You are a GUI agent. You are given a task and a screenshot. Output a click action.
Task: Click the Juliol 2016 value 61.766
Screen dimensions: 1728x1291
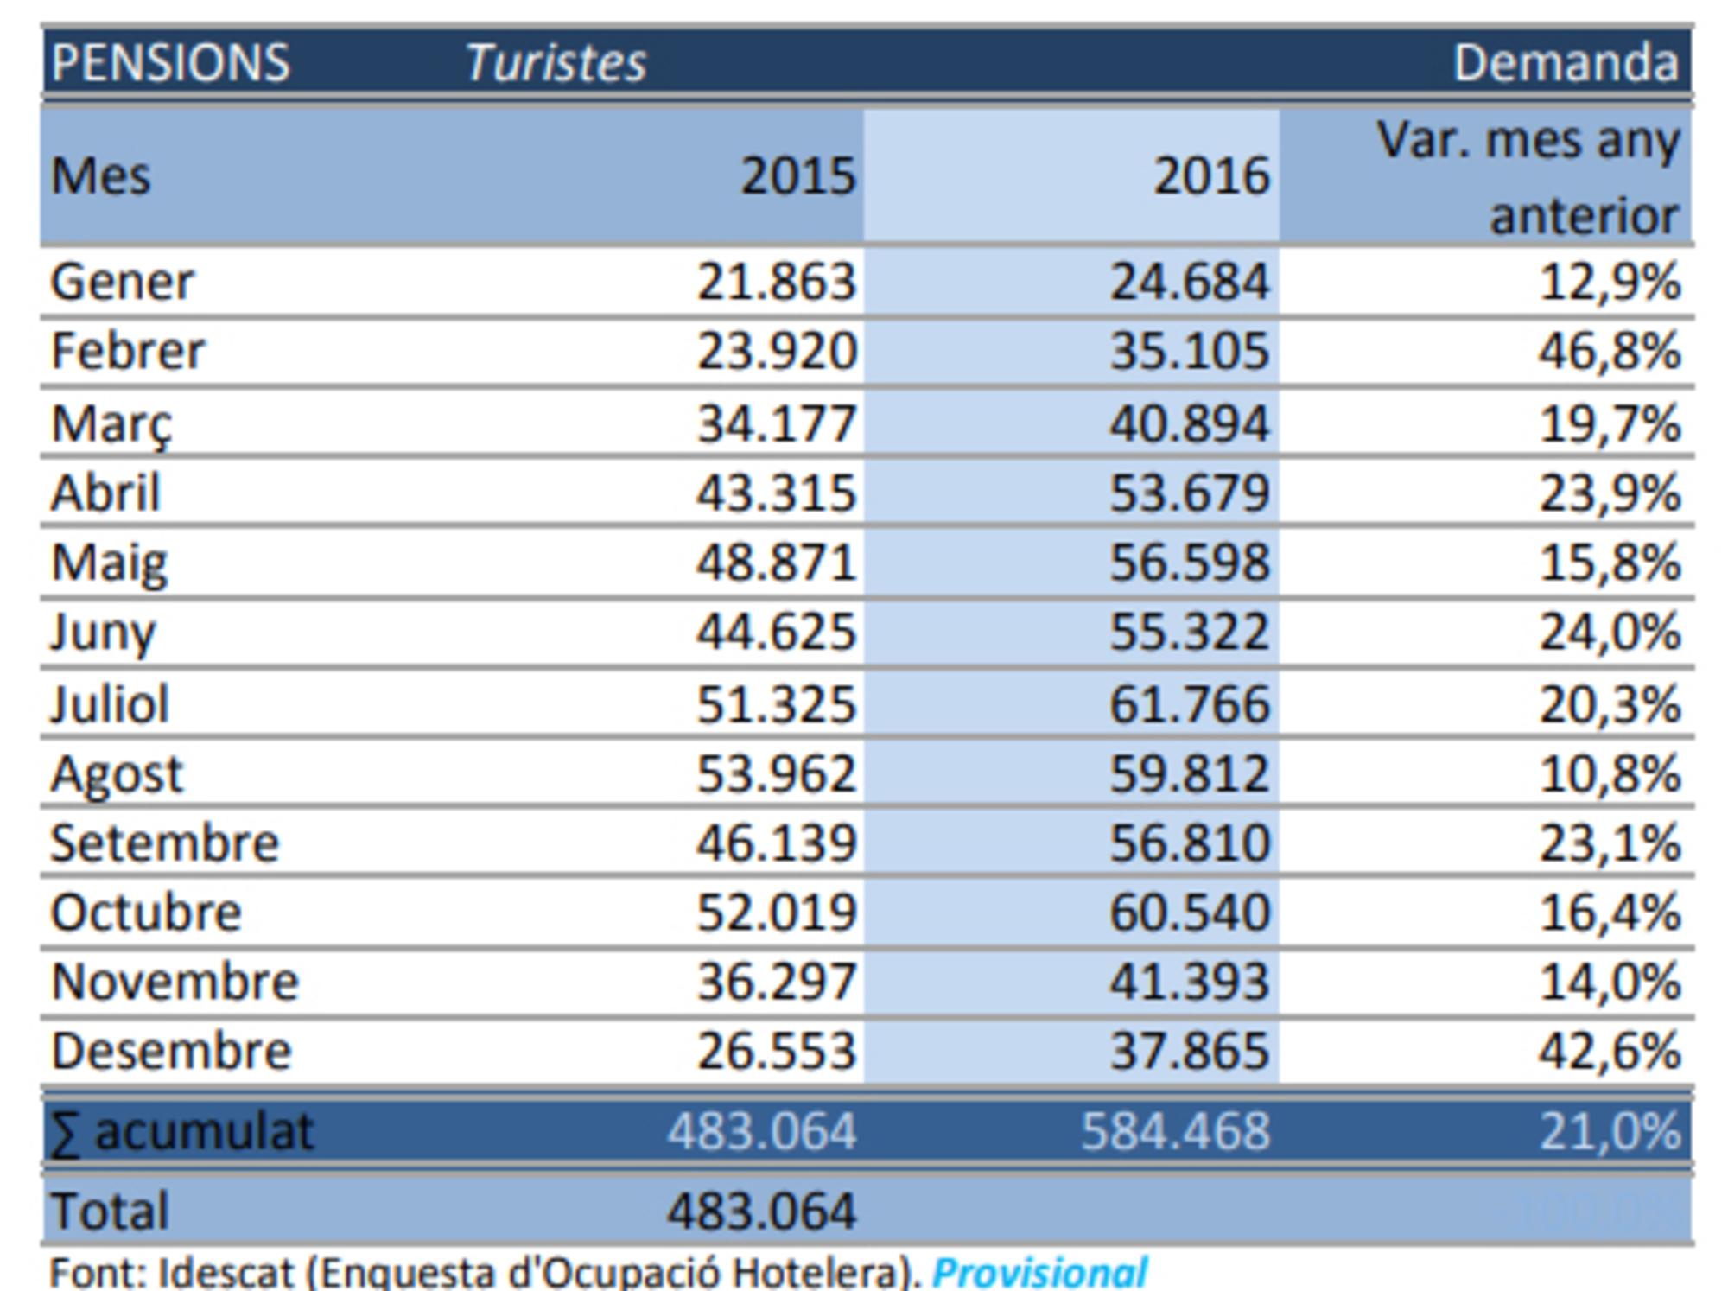point(1189,703)
